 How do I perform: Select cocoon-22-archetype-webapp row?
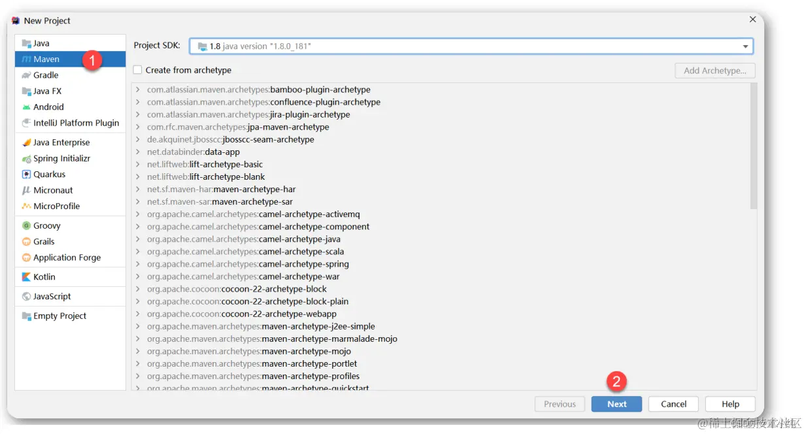[x=441, y=314]
